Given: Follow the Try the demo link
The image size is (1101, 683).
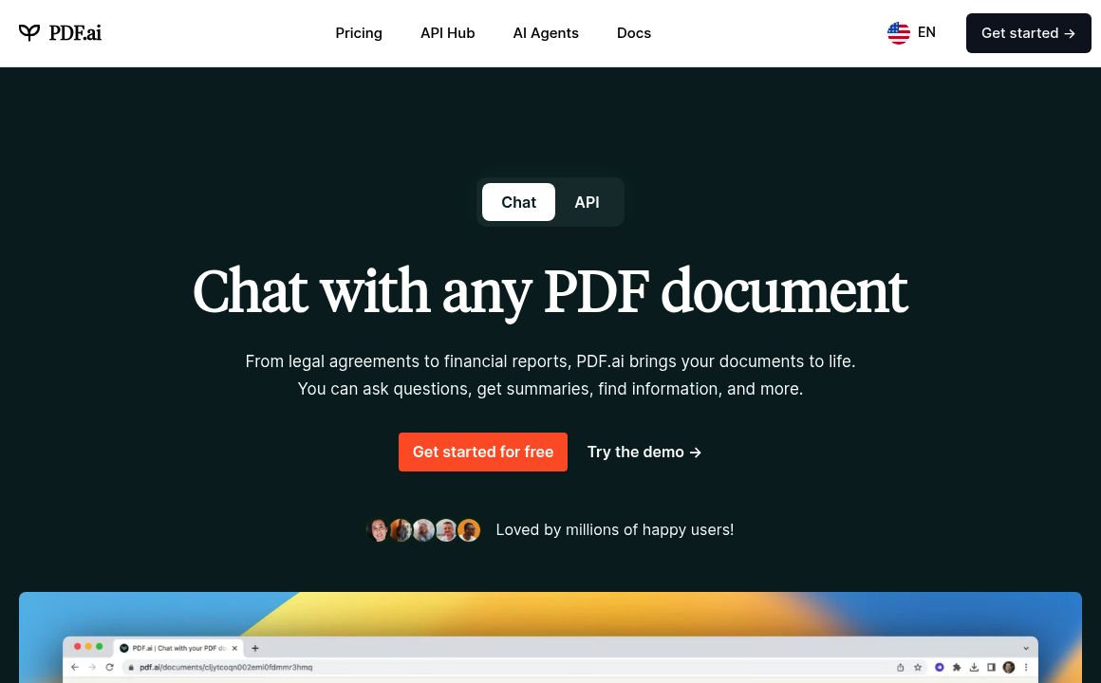Looking at the screenshot, I should coord(644,452).
